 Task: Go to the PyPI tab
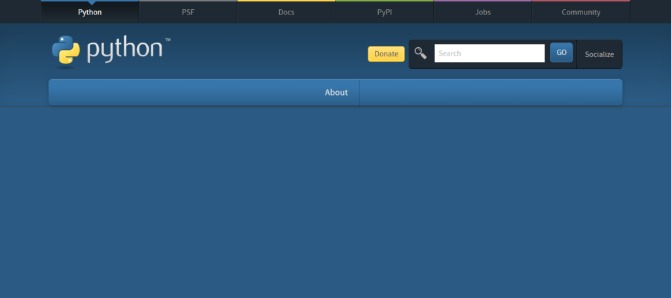tap(384, 12)
